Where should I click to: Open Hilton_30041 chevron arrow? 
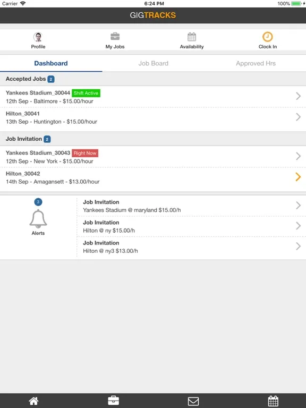(298, 117)
